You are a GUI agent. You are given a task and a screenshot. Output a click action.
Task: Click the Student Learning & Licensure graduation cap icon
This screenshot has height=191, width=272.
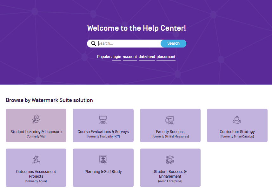coord(36,119)
